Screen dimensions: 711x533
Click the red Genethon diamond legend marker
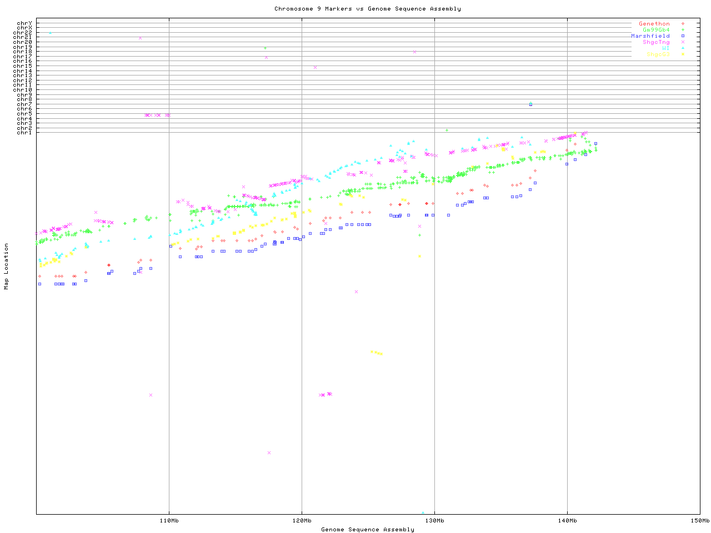click(x=683, y=24)
